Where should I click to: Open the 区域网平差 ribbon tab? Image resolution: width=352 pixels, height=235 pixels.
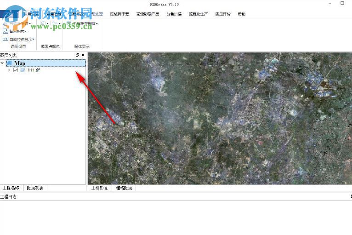pos(119,14)
